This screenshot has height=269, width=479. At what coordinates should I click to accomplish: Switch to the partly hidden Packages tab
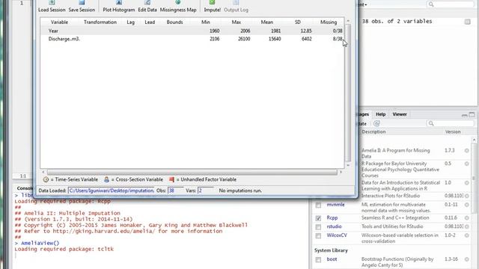pyautogui.click(x=364, y=114)
